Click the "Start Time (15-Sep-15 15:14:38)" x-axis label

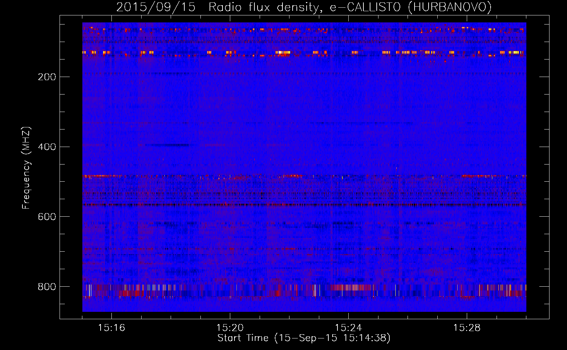(x=304, y=338)
